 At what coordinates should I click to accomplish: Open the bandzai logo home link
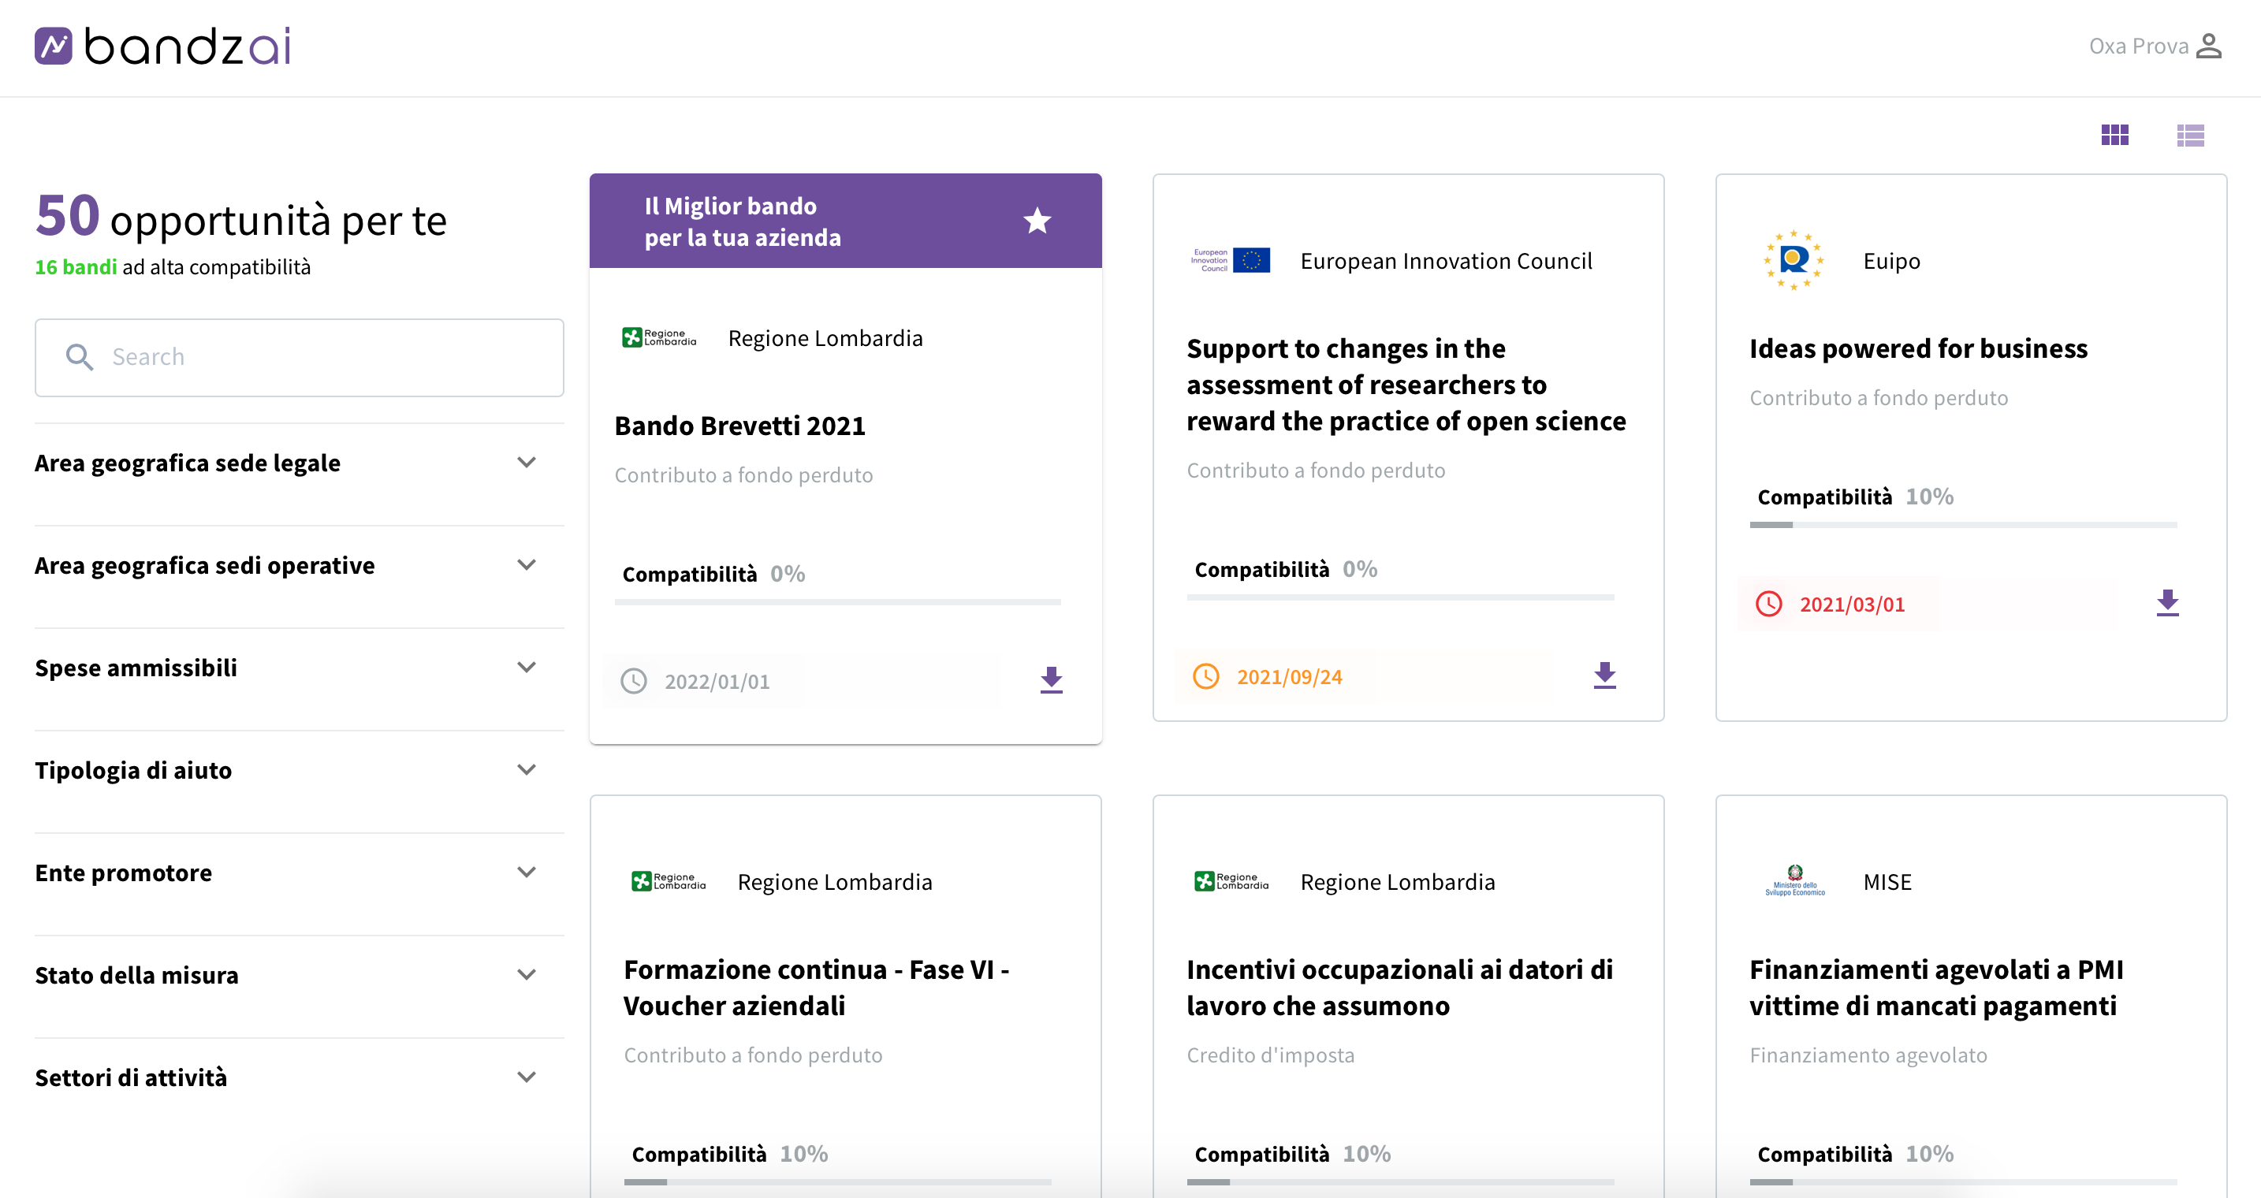coord(162,47)
